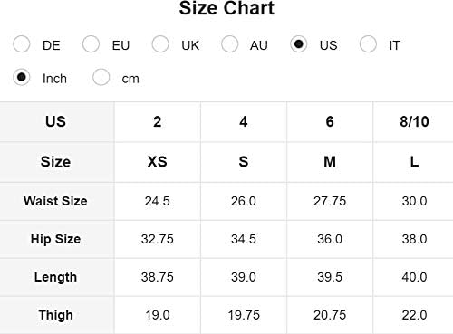Click the Thigh row label

coord(57,315)
